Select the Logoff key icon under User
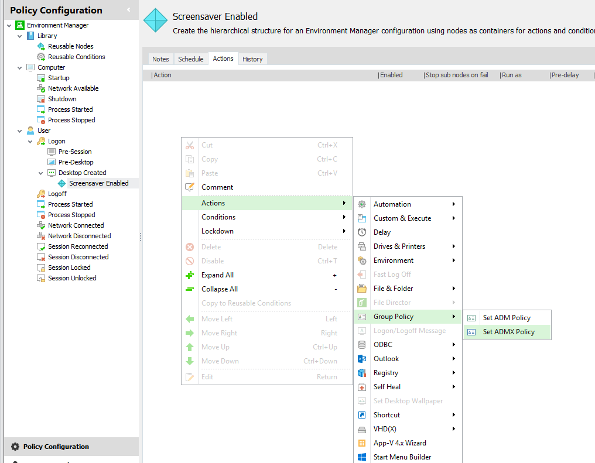Screen dimensions: 595x463 [41, 194]
